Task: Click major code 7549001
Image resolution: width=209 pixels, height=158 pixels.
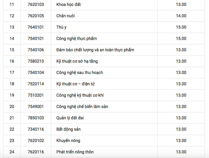Action: (x=36, y=107)
